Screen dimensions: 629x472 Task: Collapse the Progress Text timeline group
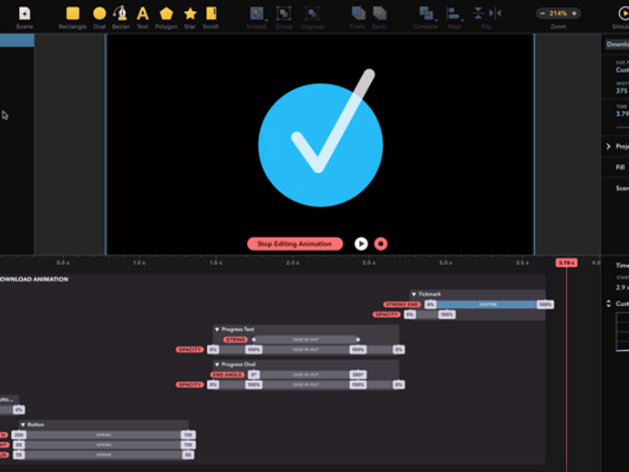[x=217, y=329]
